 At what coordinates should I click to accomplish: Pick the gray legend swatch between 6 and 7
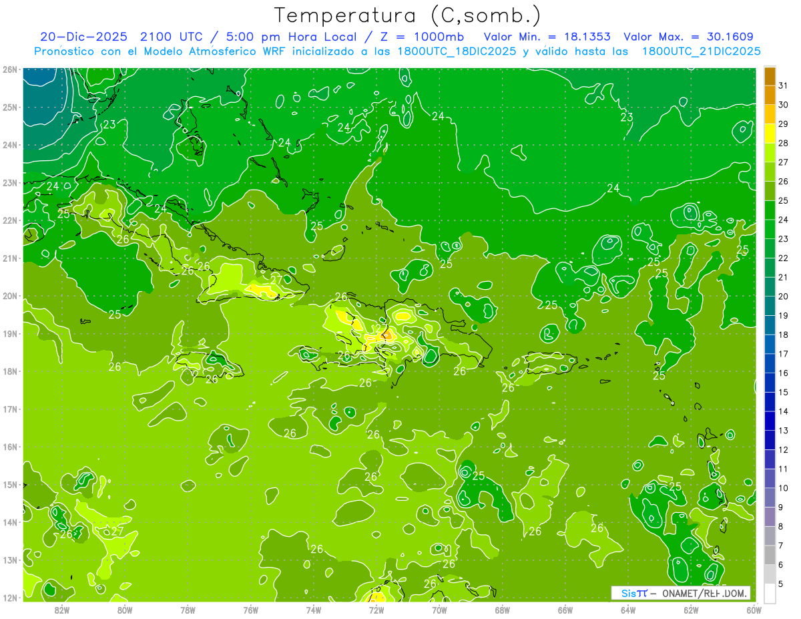770,555
